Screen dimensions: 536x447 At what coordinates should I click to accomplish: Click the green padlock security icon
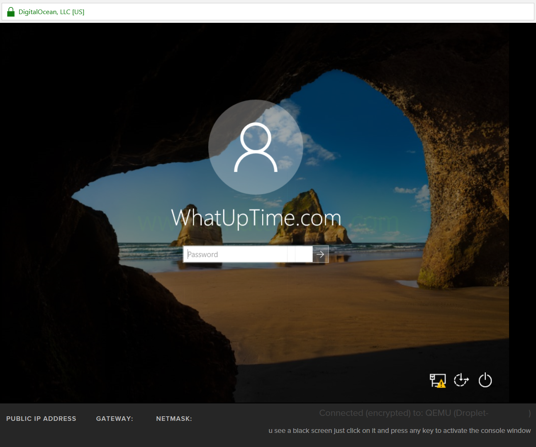11,12
